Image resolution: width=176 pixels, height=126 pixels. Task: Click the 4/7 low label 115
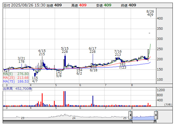coord(35,78)
